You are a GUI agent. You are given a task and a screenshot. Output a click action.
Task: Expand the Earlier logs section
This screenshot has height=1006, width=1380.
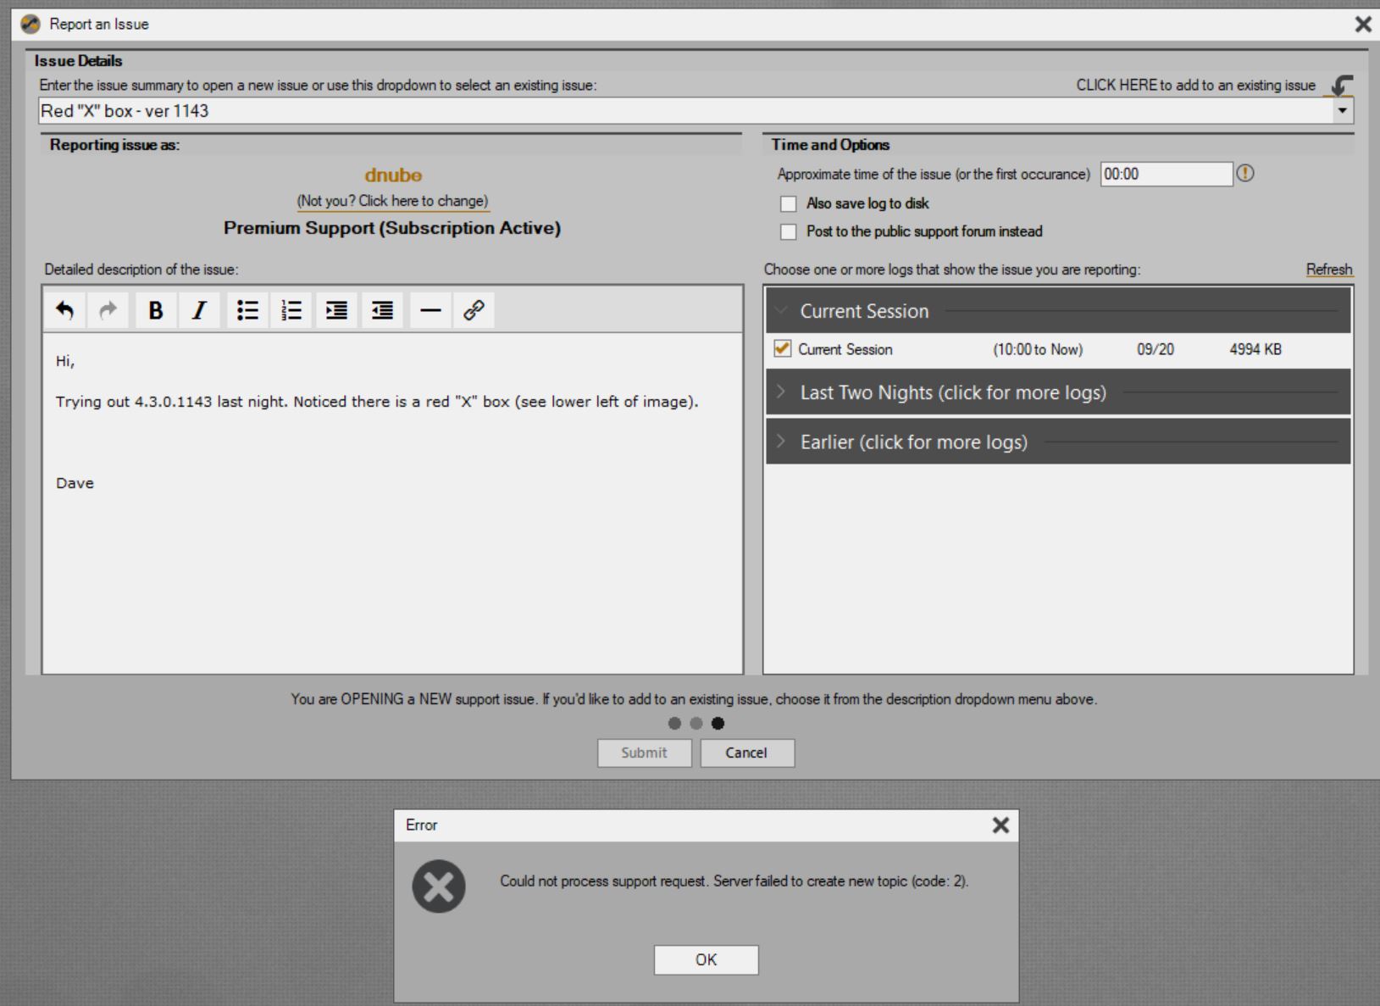coord(1058,442)
